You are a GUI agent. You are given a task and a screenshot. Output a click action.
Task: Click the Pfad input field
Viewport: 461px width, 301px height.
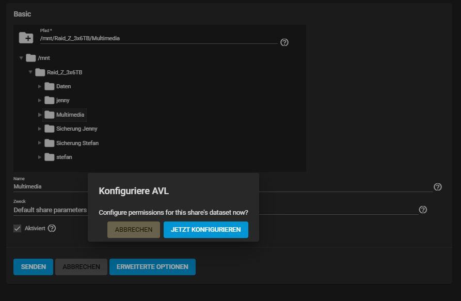pyautogui.click(x=159, y=39)
